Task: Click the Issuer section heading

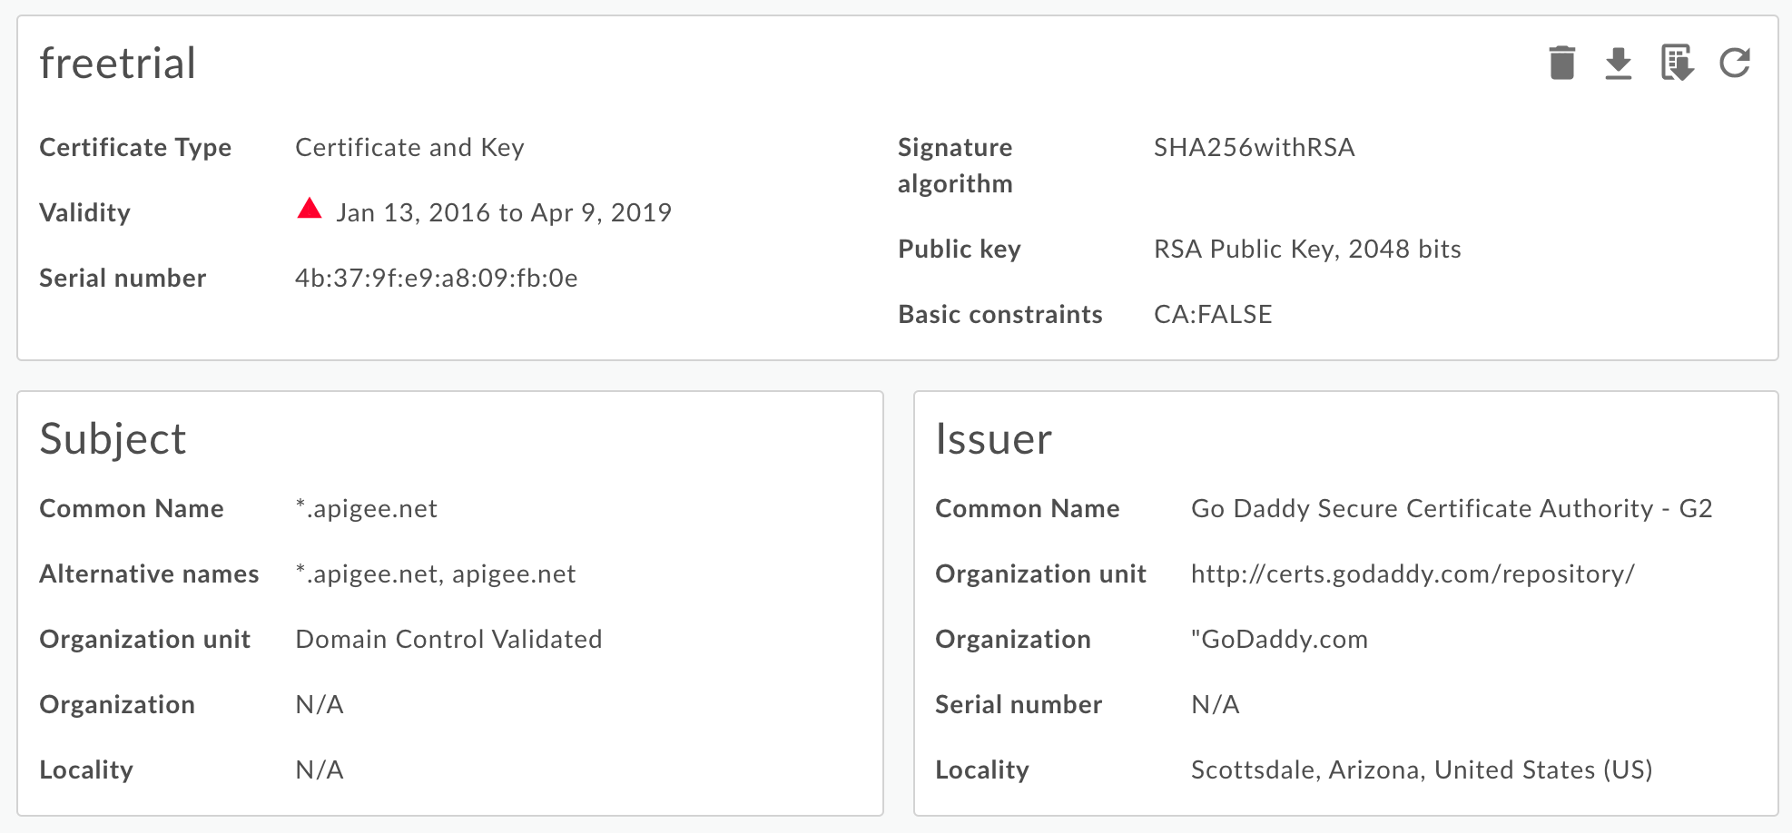Action: point(993,439)
